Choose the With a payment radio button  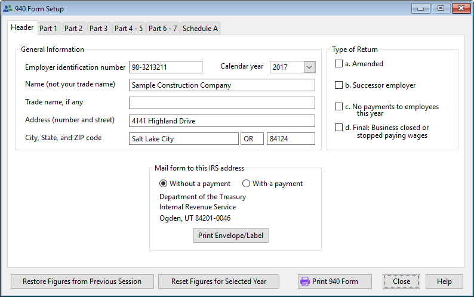pyautogui.click(x=246, y=184)
